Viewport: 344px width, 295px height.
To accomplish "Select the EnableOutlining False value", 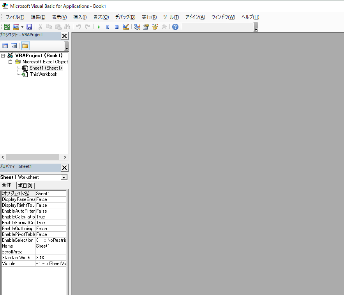I will [51, 229].
